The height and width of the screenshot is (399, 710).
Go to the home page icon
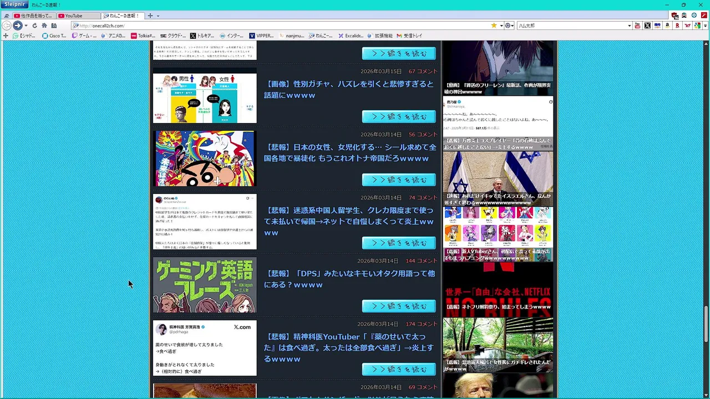[44, 25]
